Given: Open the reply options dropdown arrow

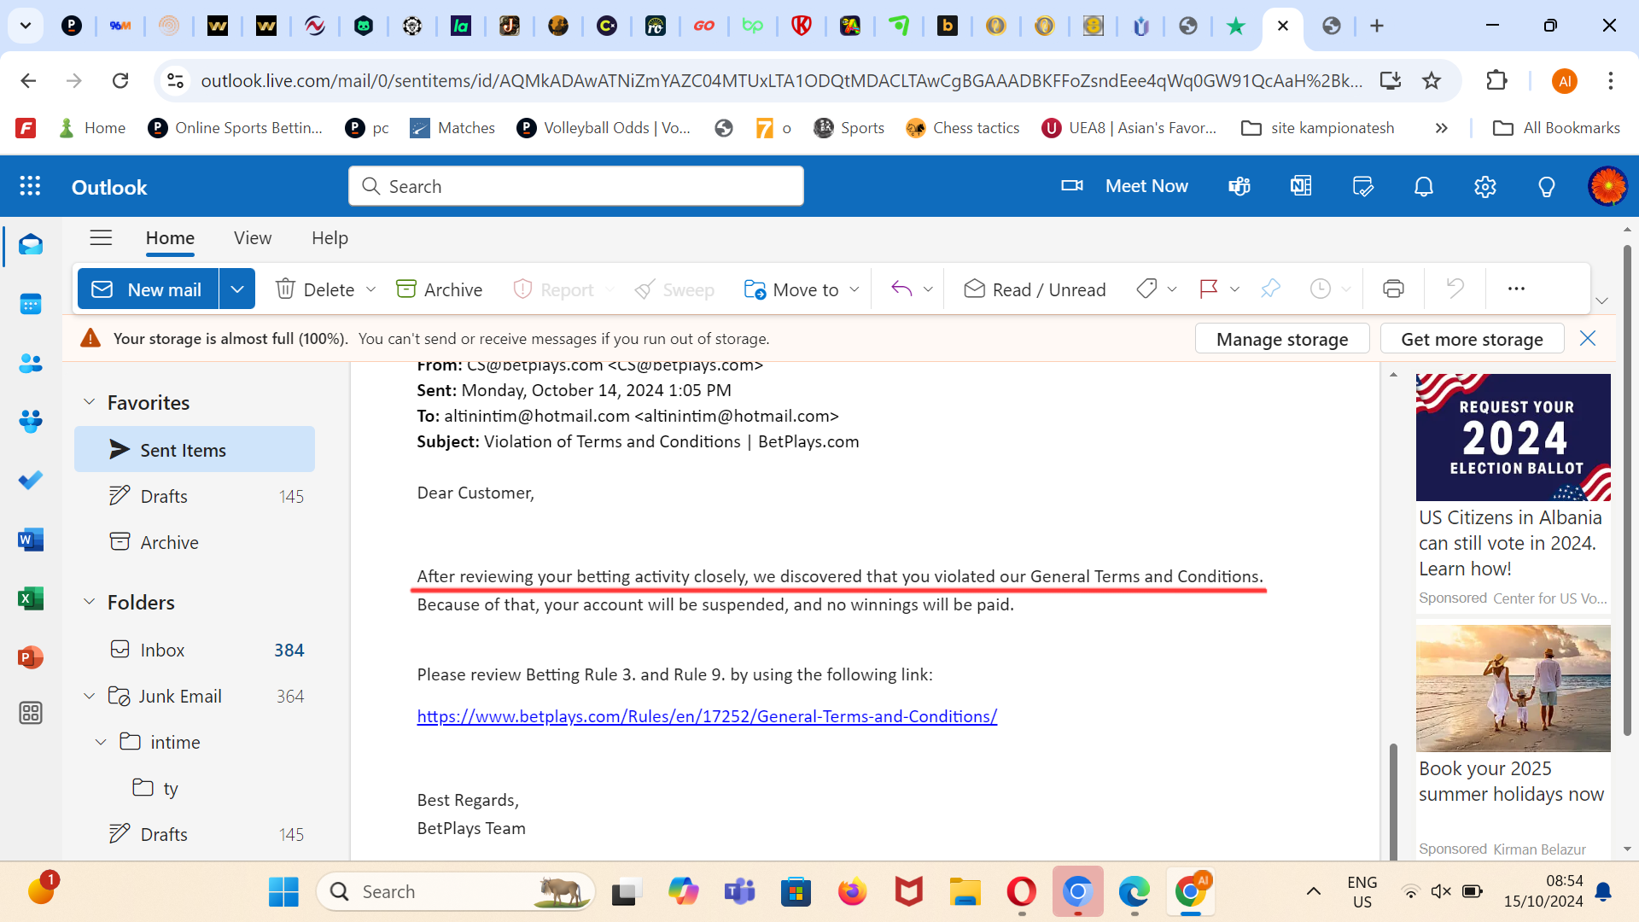Looking at the screenshot, I should click(x=928, y=289).
